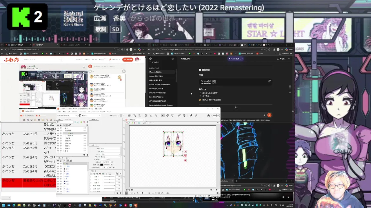Screen dimensions: 371x208
Task: Open the File menu in Cubism Editor
Action: click(x=59, y=112)
